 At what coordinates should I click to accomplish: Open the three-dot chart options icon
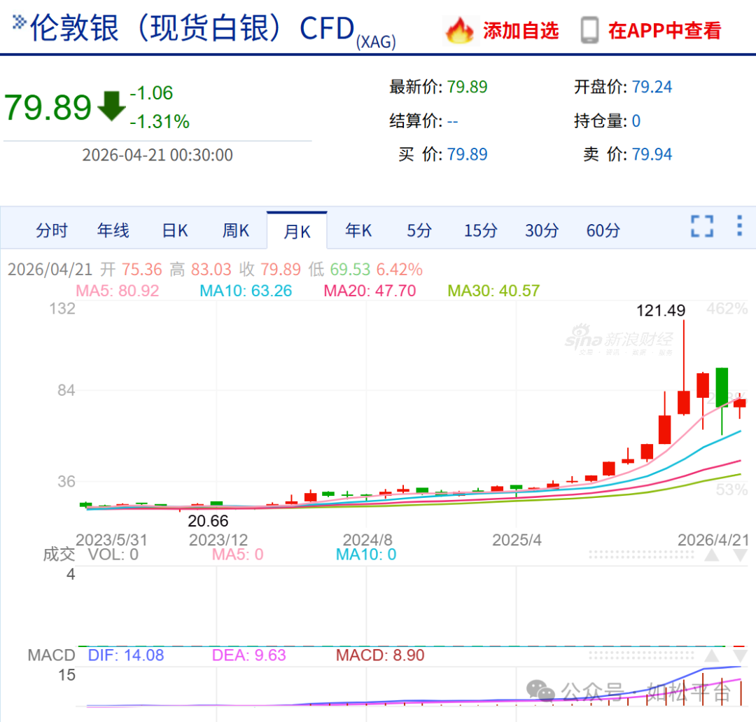tap(739, 226)
